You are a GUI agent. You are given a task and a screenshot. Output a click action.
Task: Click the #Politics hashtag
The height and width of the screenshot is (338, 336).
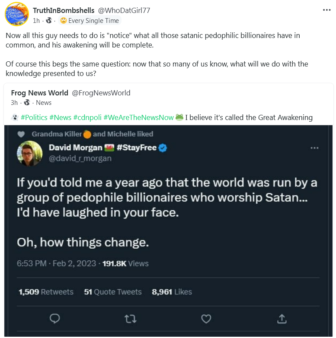coord(34,117)
